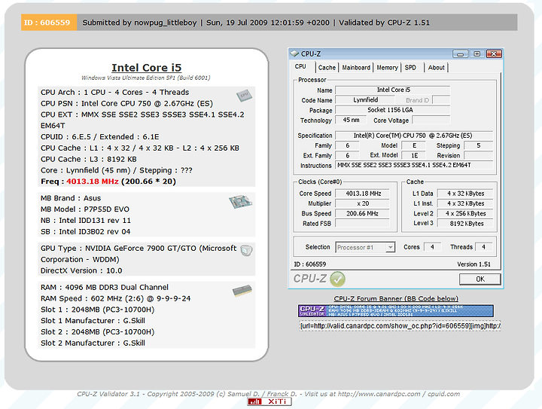Open the Cache tab
Viewport: 542px width, 409px height.
pyautogui.click(x=327, y=68)
